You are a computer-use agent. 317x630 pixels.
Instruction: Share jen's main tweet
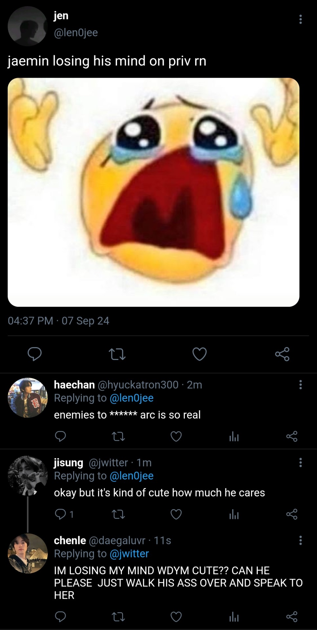pyautogui.click(x=282, y=354)
